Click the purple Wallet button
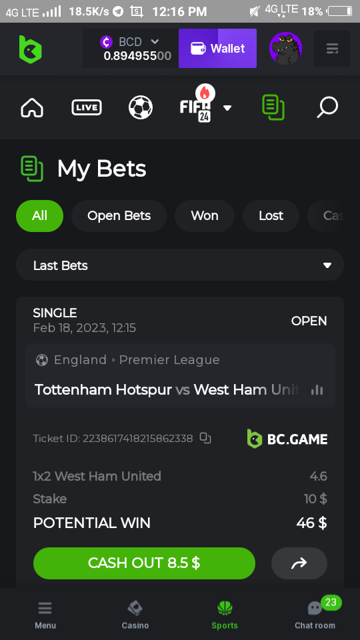Screen dimensions: 360x640 point(217,48)
